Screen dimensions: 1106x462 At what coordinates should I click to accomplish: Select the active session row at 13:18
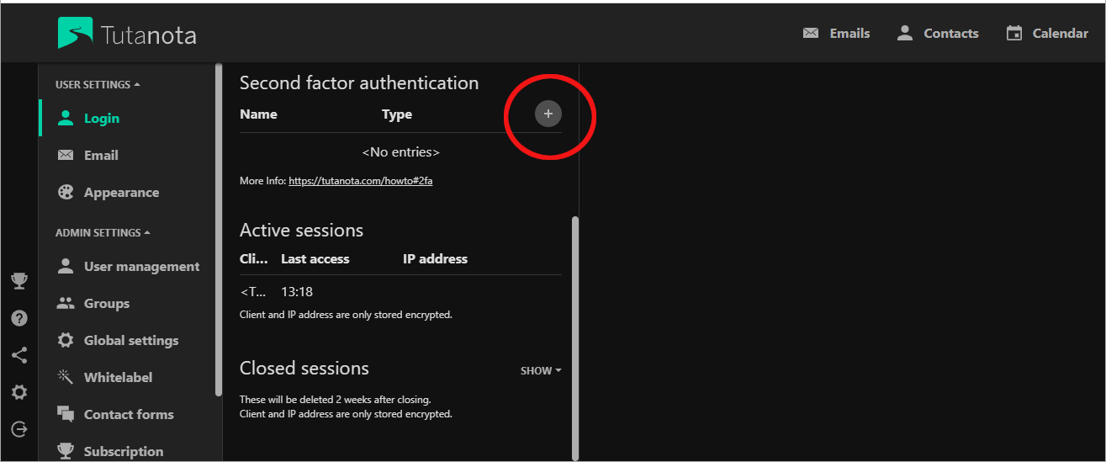coord(400,292)
